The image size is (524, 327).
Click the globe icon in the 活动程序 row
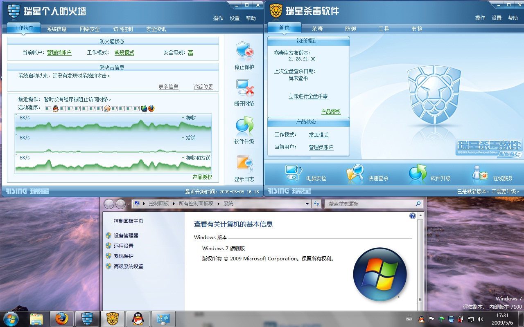pyautogui.click(x=144, y=108)
